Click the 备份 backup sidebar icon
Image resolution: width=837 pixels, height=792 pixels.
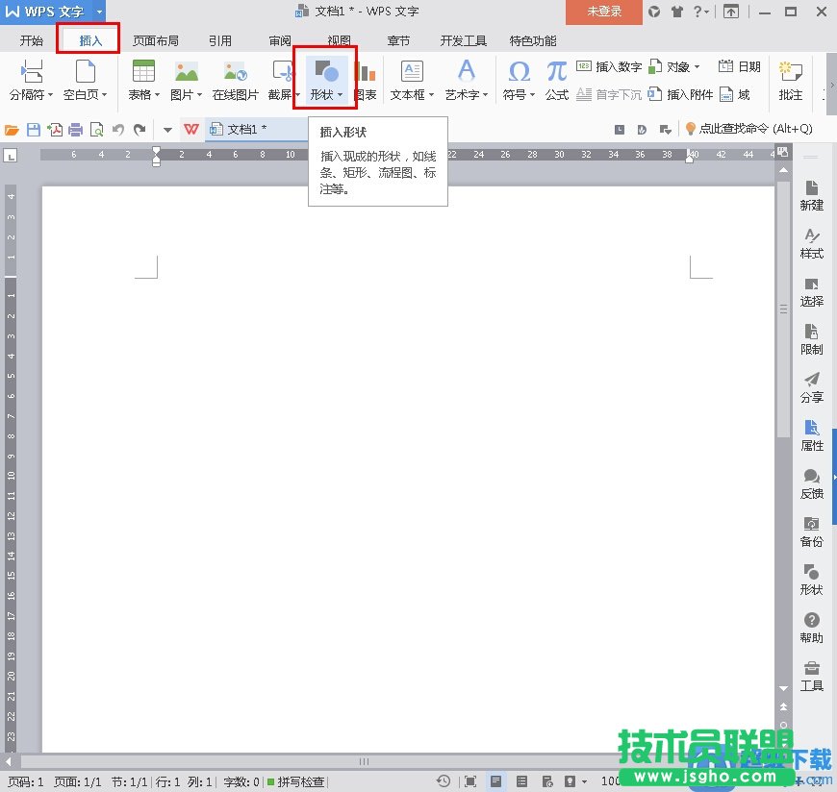(x=812, y=532)
